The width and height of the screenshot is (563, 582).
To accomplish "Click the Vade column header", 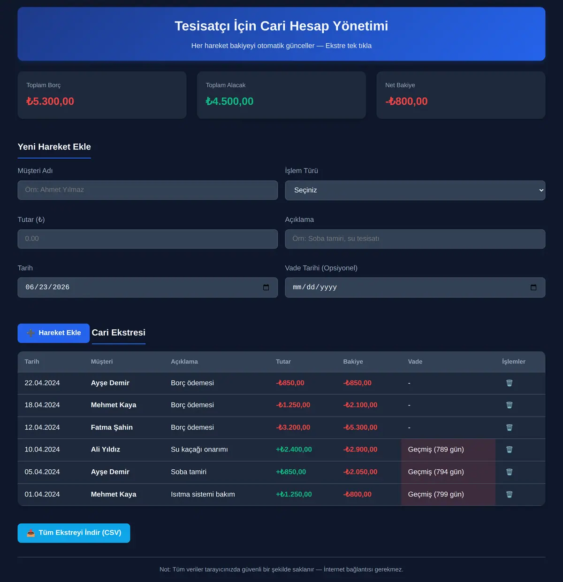I will click(415, 362).
